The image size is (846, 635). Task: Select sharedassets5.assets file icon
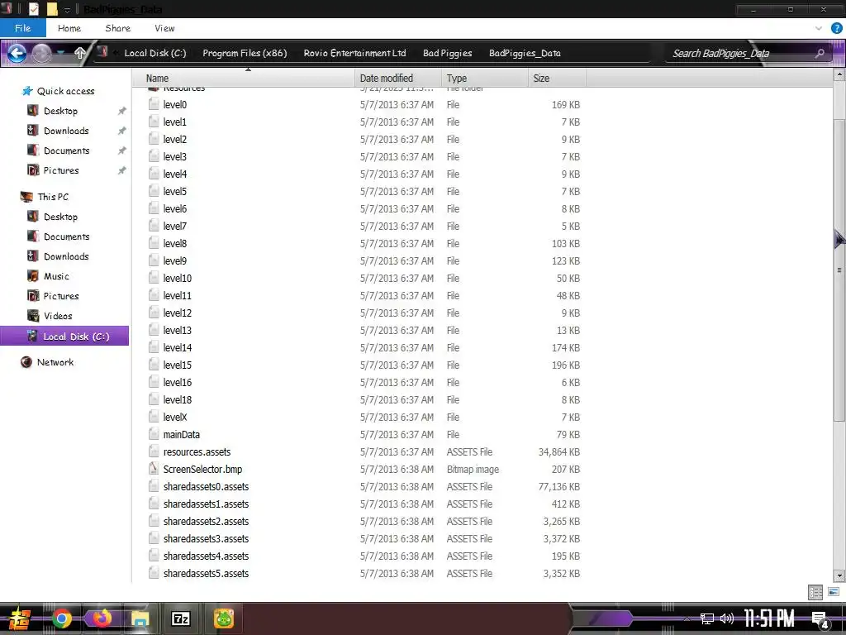click(x=154, y=574)
